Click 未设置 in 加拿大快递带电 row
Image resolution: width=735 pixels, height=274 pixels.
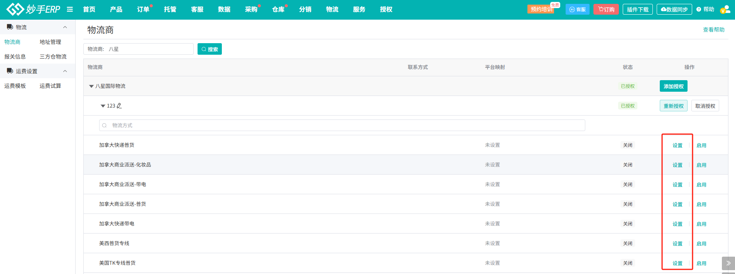click(492, 224)
